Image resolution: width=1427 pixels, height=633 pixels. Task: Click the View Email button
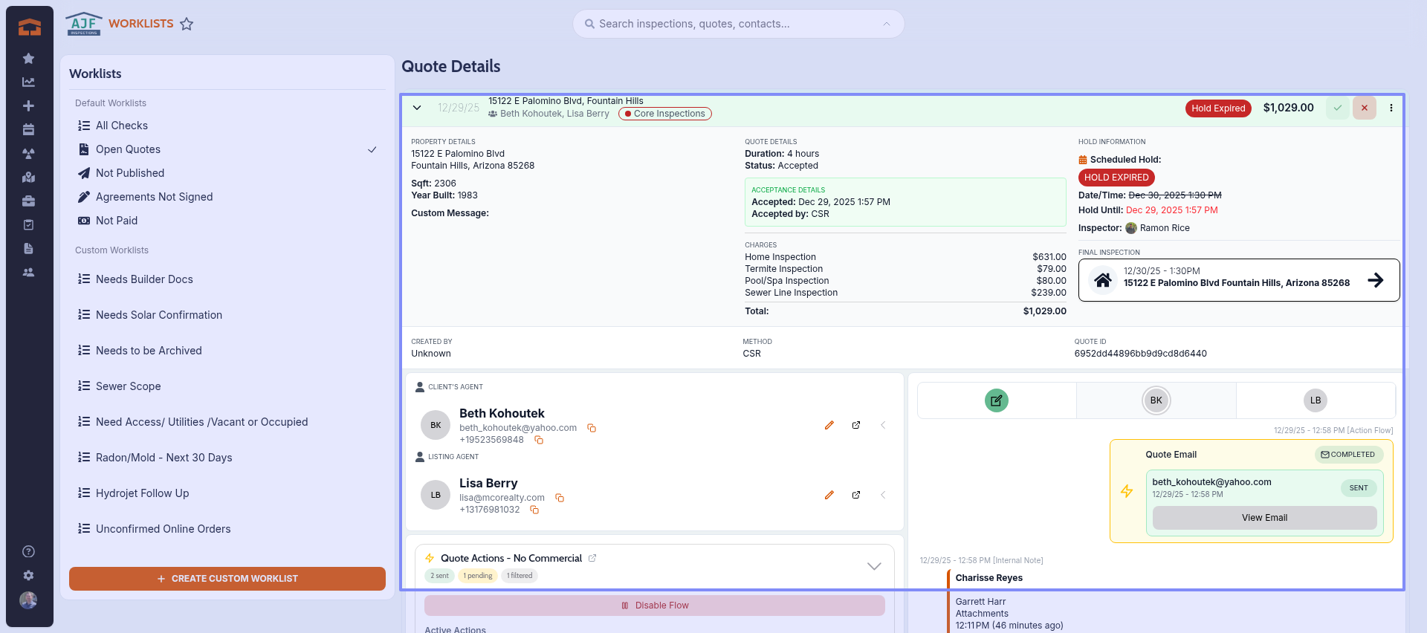(1264, 518)
